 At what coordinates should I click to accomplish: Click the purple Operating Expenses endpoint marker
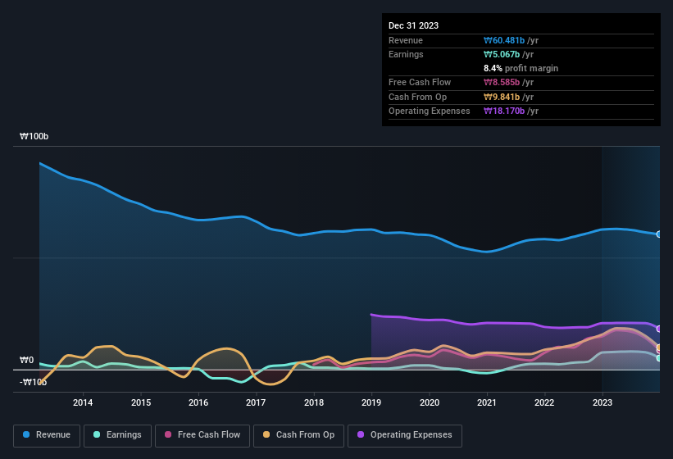point(659,329)
